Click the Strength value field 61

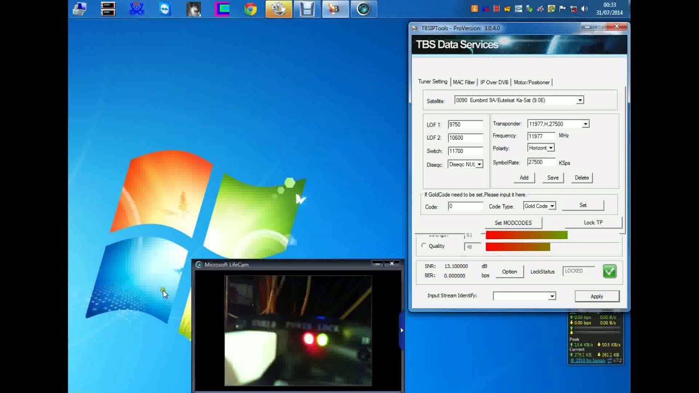[472, 235]
